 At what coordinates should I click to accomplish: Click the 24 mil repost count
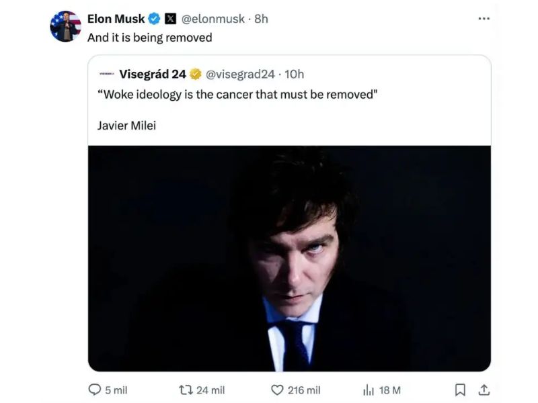[x=210, y=390]
